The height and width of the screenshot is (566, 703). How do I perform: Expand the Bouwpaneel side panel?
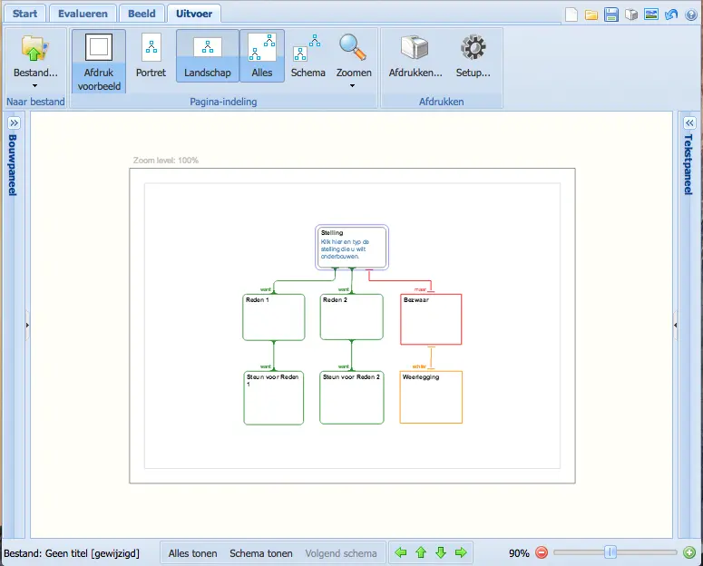pyautogui.click(x=15, y=122)
